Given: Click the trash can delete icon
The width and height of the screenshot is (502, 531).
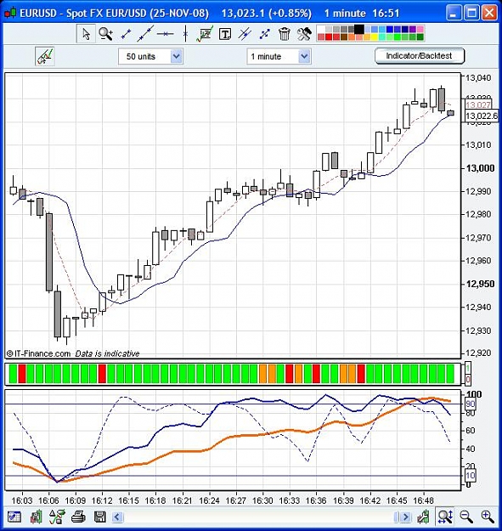Looking at the screenshot, I should (284, 34).
